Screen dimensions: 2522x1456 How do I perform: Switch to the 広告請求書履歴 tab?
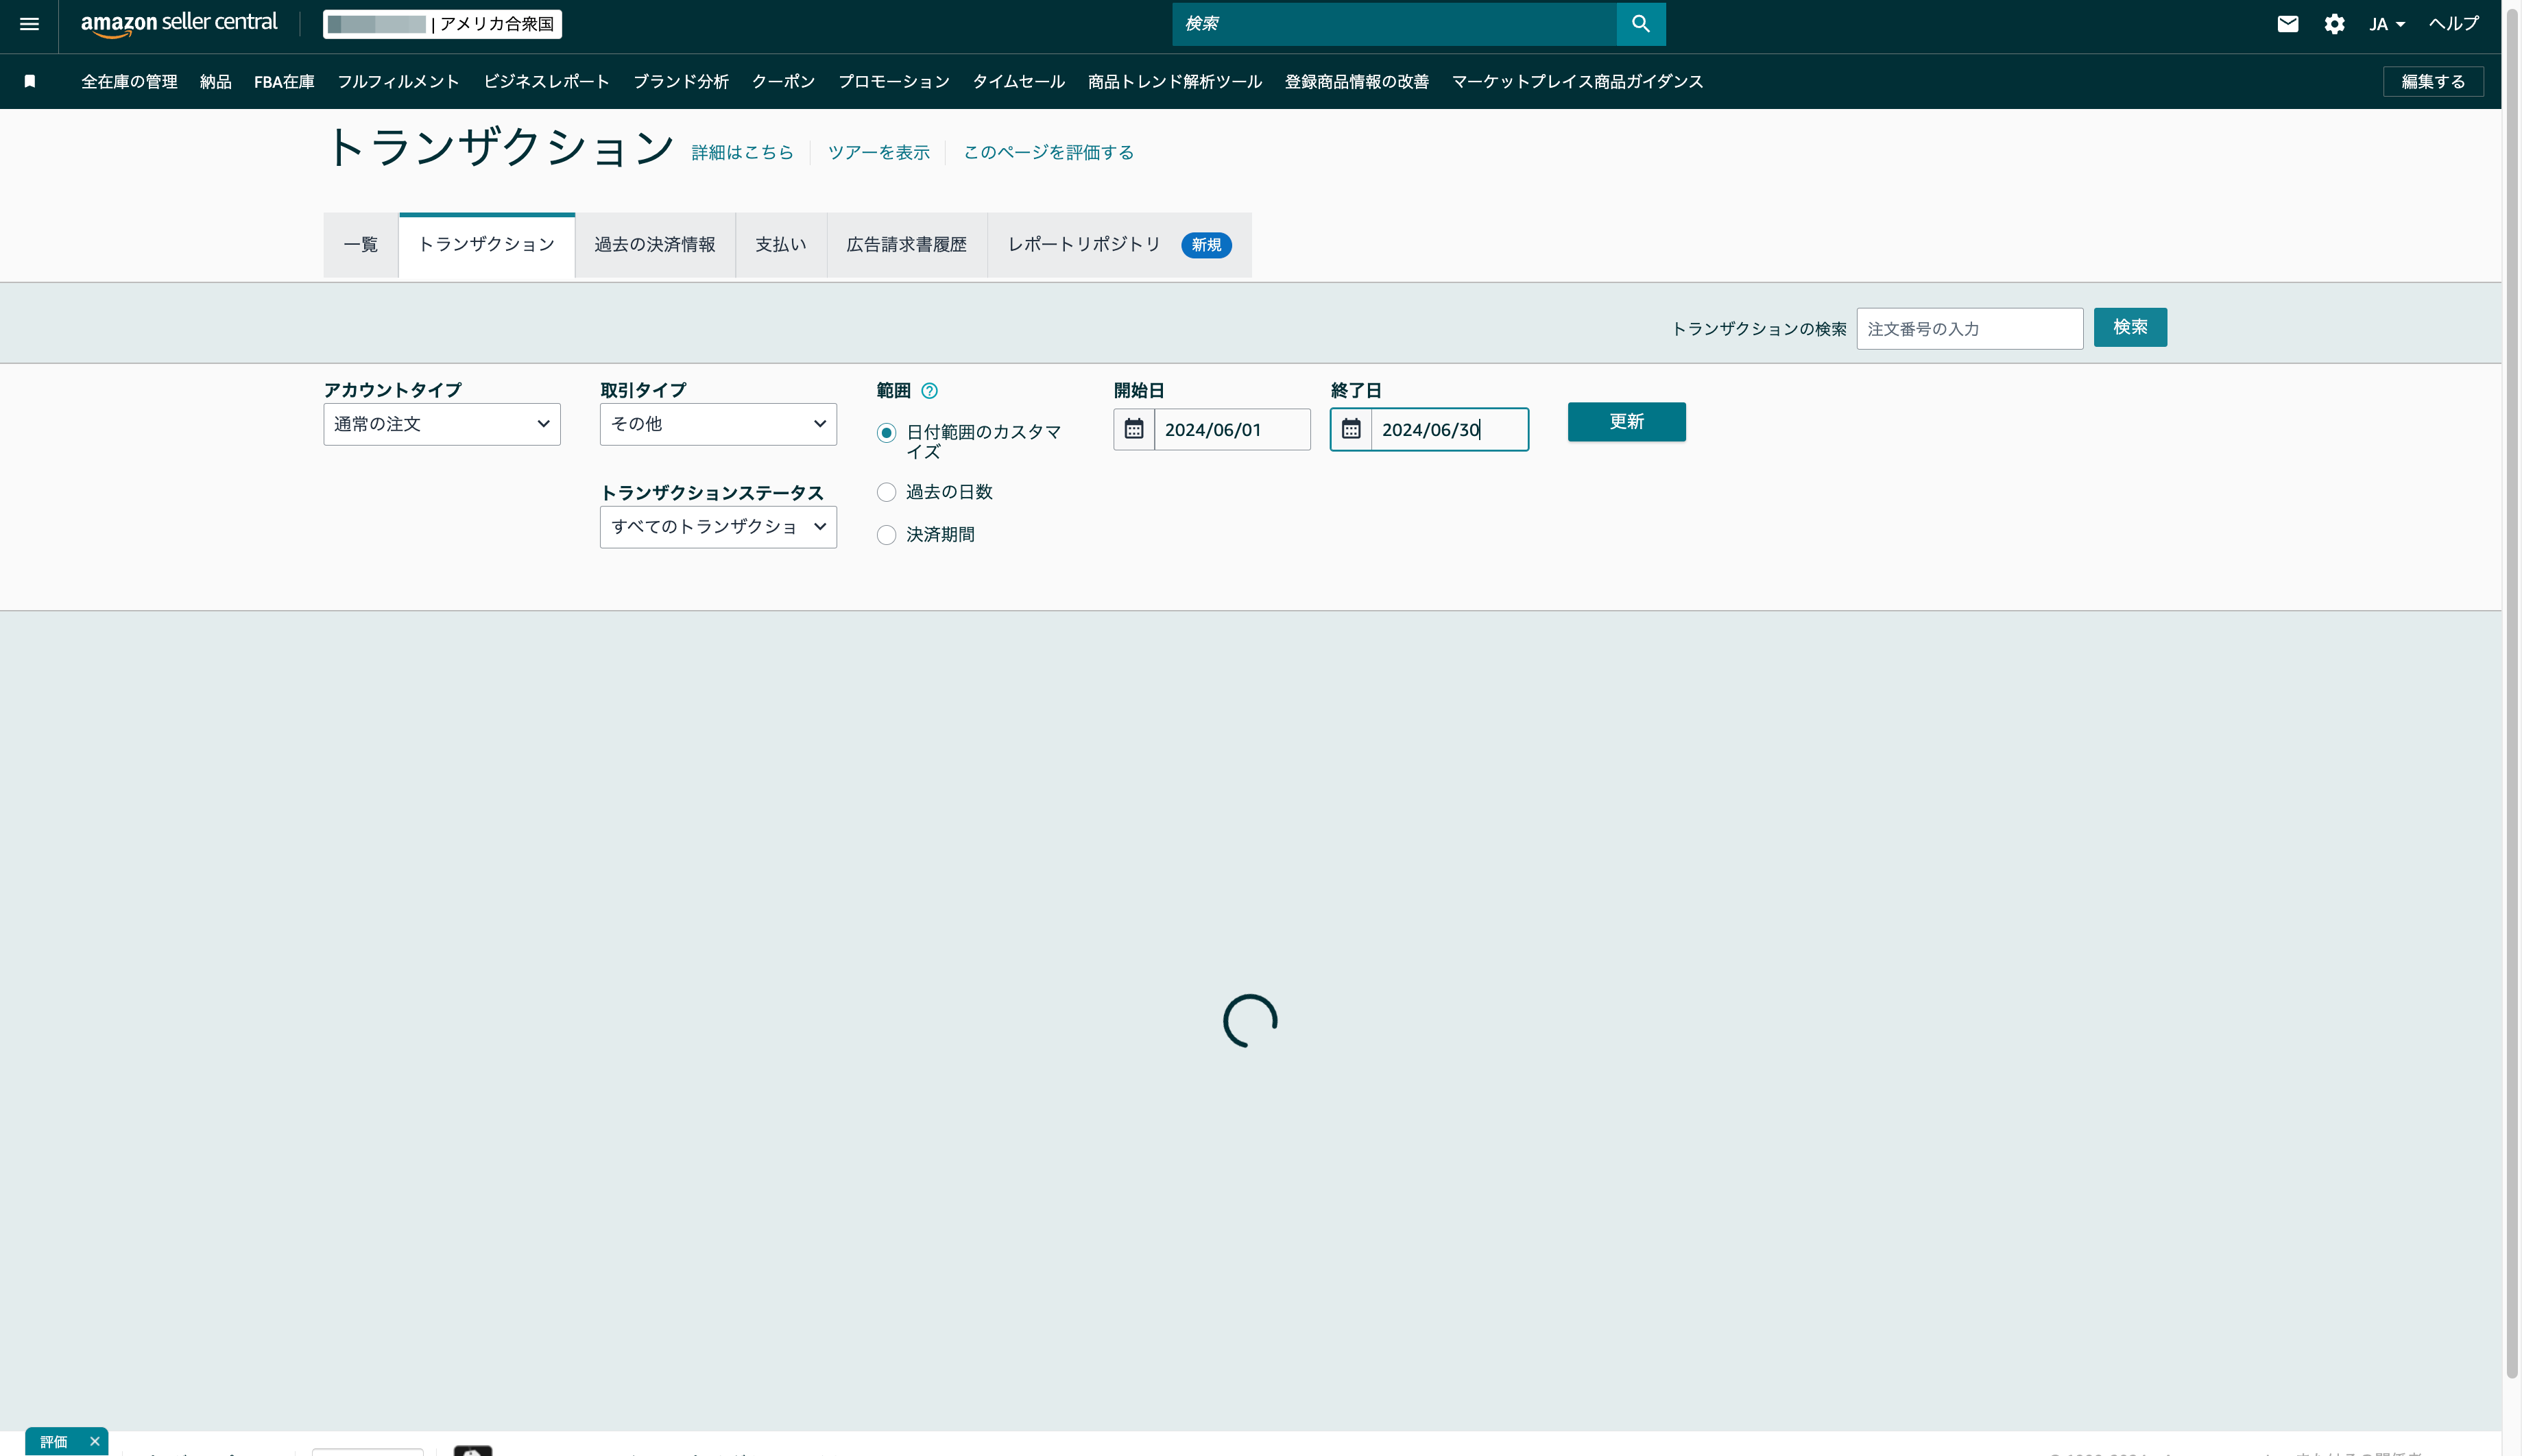click(x=907, y=245)
